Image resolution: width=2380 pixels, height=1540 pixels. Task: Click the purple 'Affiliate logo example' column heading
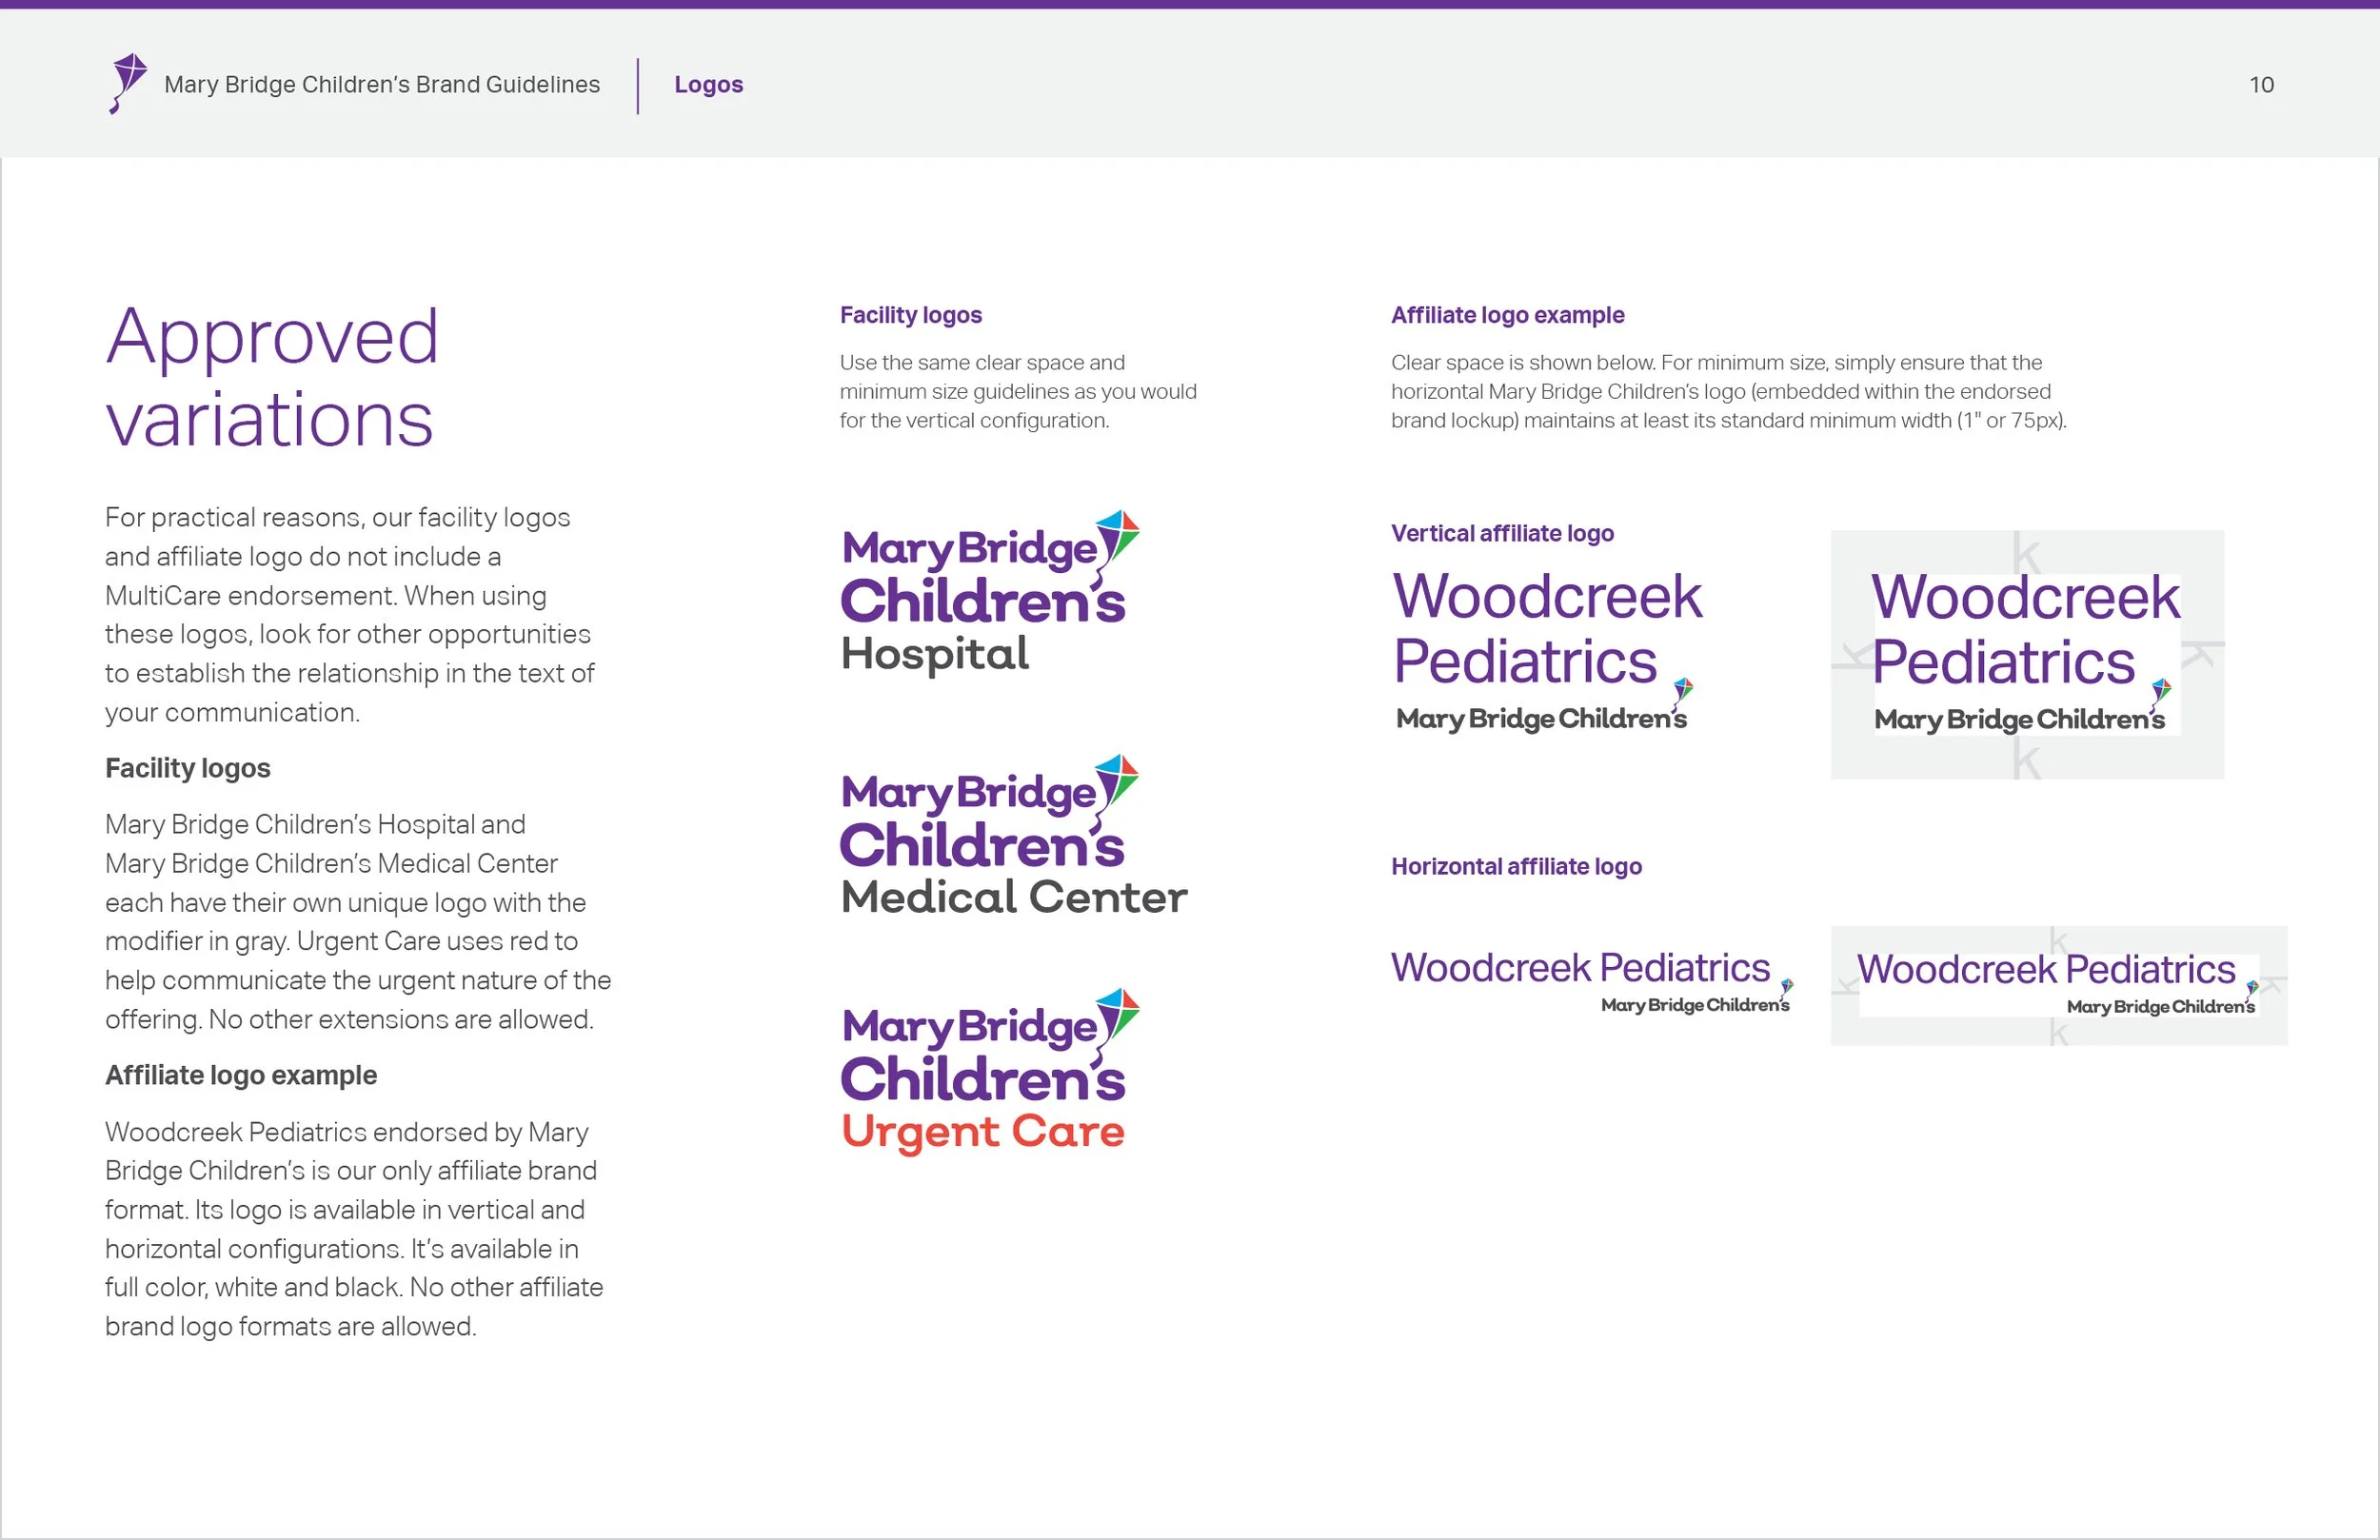1507,315
